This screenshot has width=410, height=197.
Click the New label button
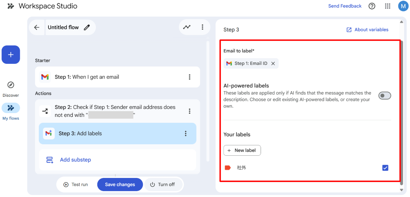(x=242, y=150)
